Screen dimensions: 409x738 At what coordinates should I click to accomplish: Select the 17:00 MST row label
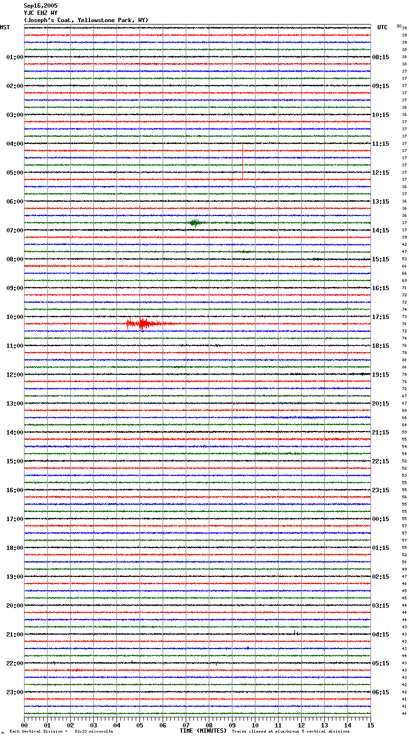(15, 519)
